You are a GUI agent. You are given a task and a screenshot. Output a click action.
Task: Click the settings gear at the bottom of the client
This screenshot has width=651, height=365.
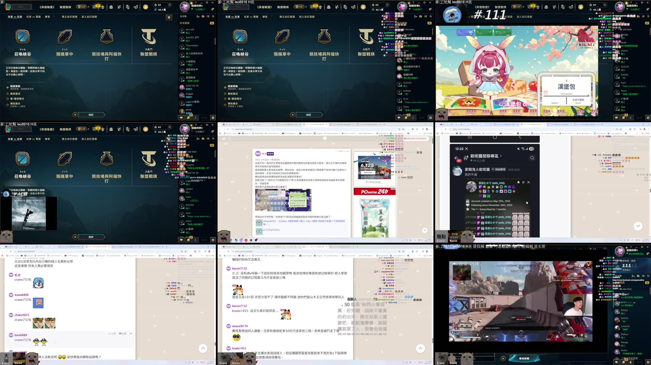click(x=213, y=117)
